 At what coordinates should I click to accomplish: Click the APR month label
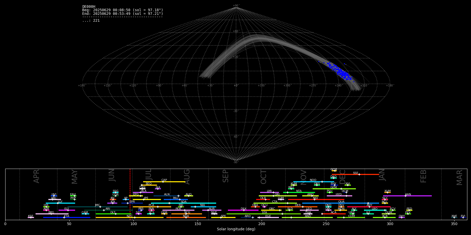(x=37, y=176)
